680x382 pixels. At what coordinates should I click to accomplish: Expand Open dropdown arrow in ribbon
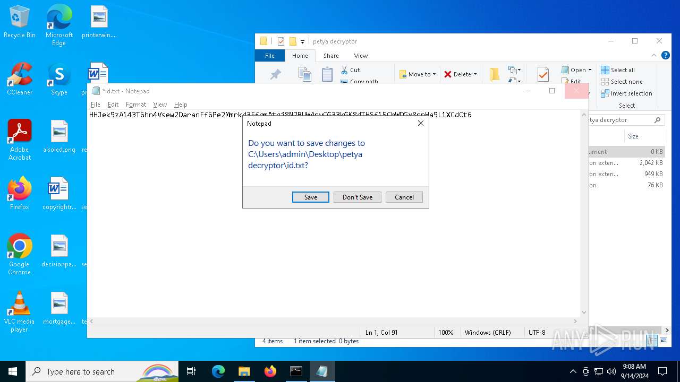click(x=590, y=70)
